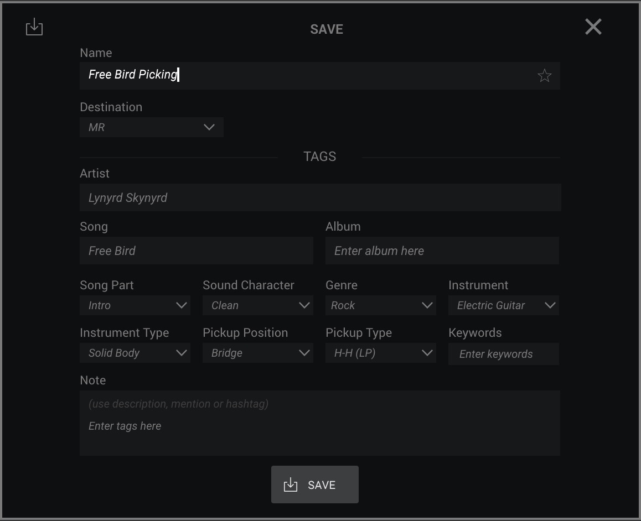
Task: Click the Album input field
Action: coord(442,251)
